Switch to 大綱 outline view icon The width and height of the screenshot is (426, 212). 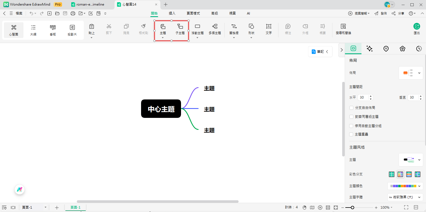(33, 29)
